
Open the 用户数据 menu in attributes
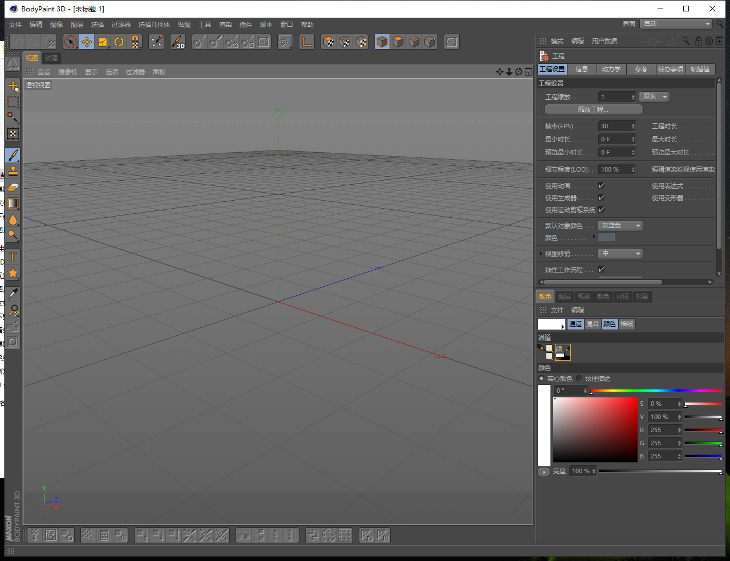[x=605, y=41]
